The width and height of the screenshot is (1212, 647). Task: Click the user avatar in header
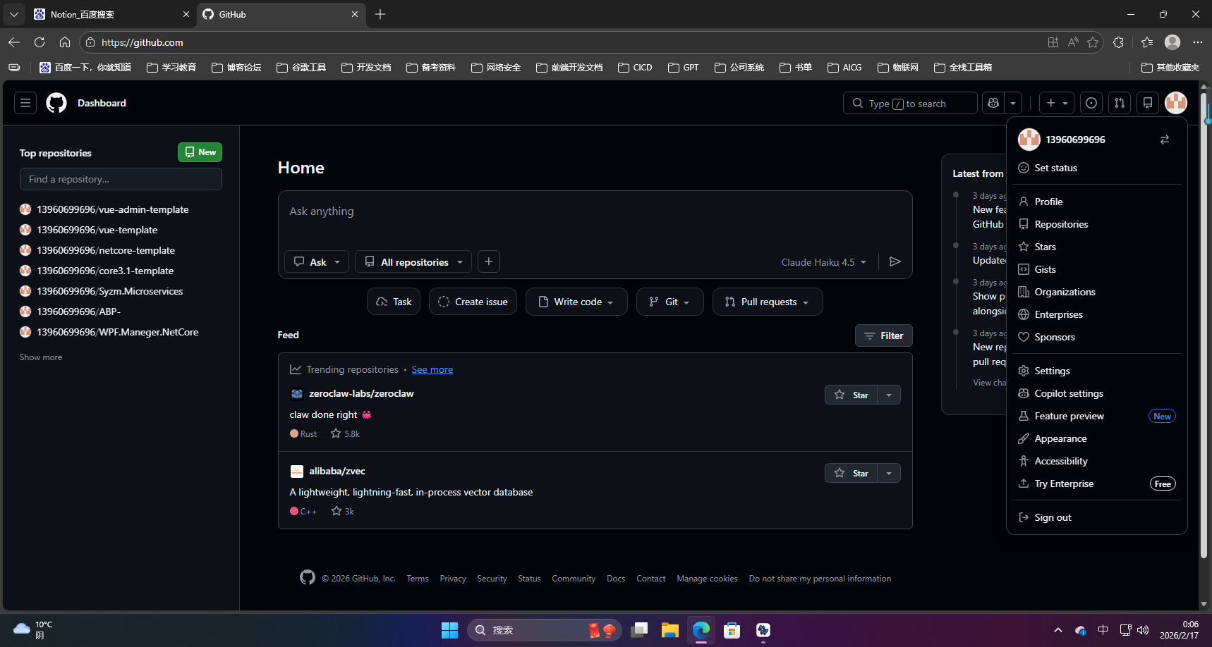click(x=1176, y=103)
